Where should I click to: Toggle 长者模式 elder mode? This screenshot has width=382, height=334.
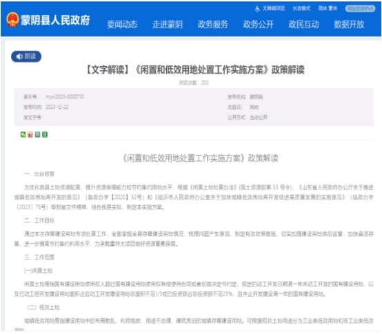(x=301, y=8)
